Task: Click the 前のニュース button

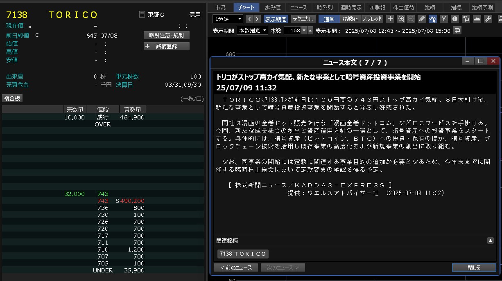Action: pos(236,268)
